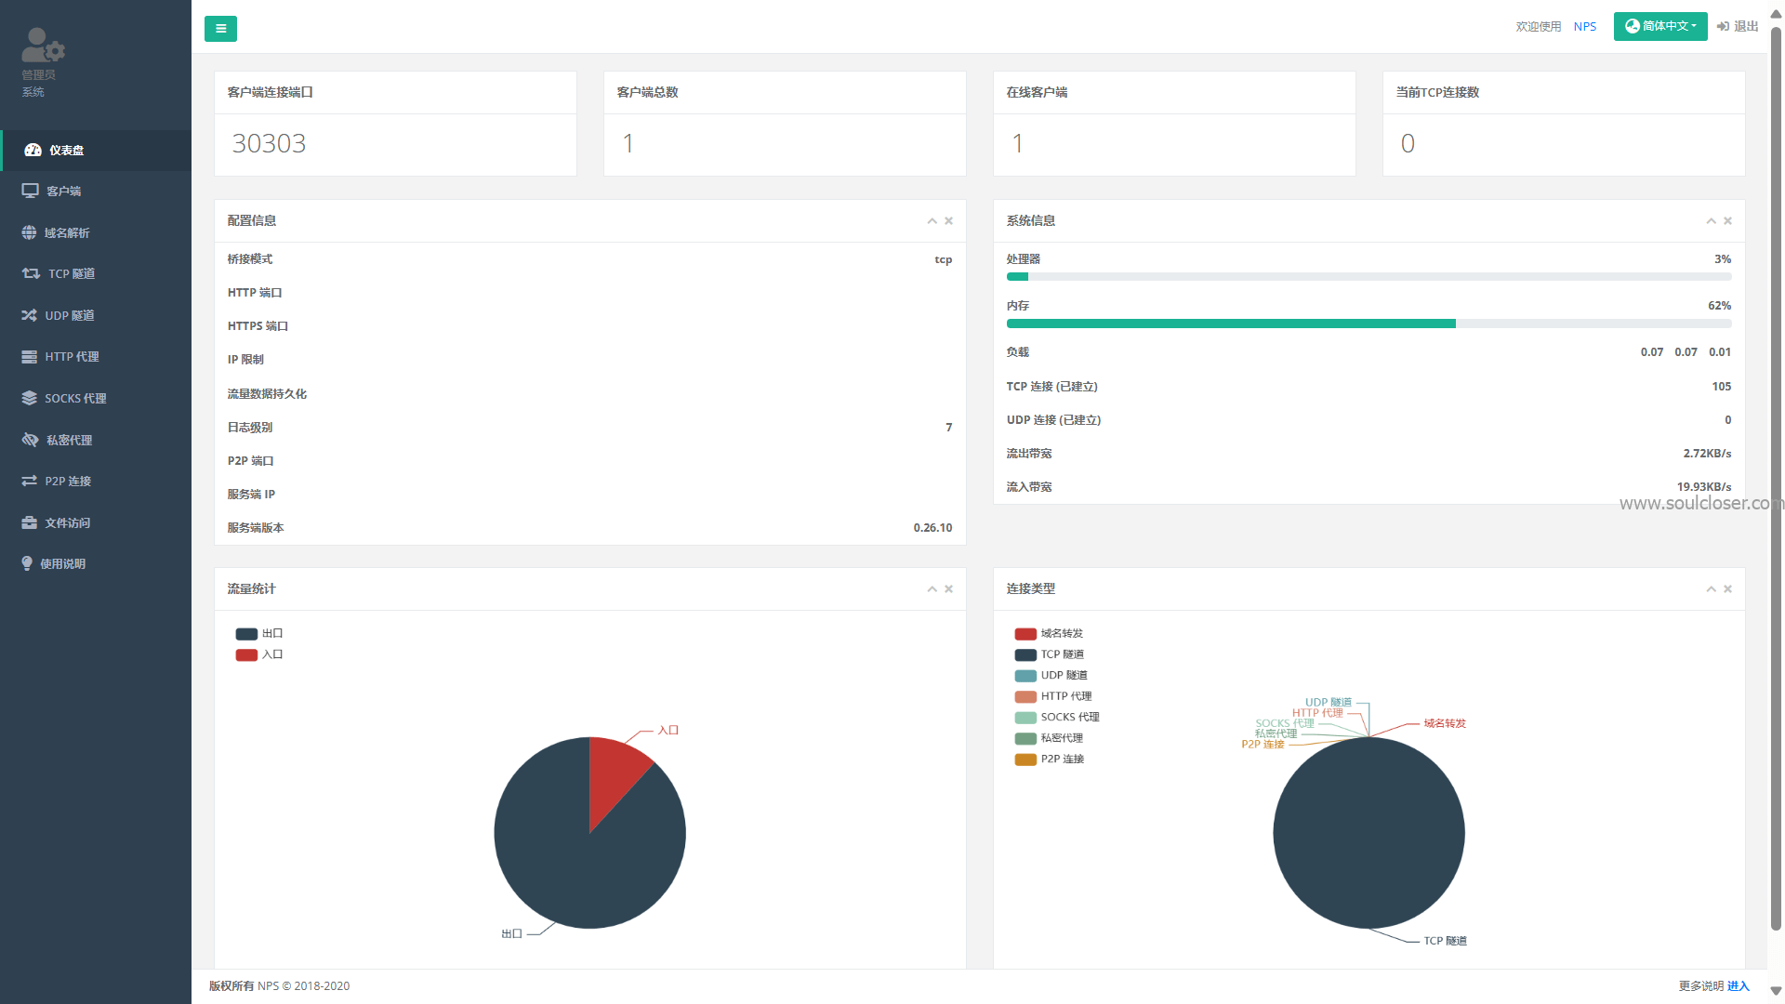The width and height of the screenshot is (1785, 1004).
Task: Open the 简体中文 language dropdown
Action: [1660, 26]
